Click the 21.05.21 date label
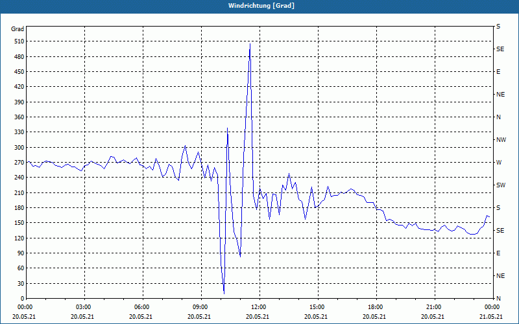The image size is (519, 324). (x=491, y=317)
